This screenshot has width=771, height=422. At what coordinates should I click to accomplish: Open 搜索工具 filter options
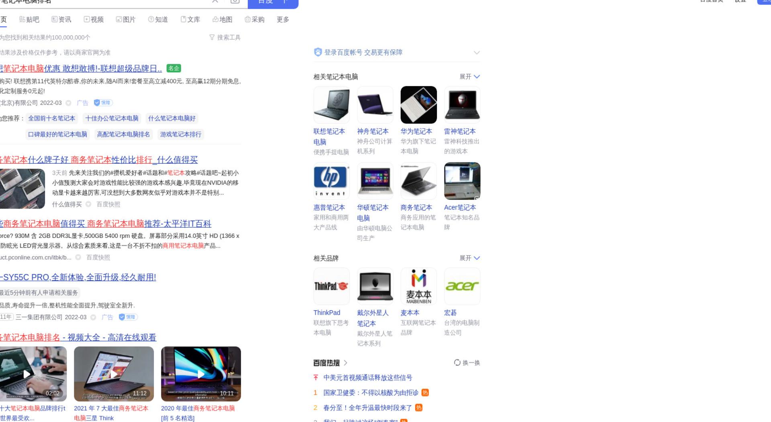point(225,37)
